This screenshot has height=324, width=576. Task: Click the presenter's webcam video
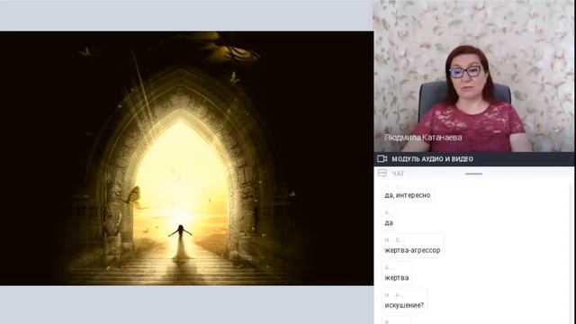point(474,76)
